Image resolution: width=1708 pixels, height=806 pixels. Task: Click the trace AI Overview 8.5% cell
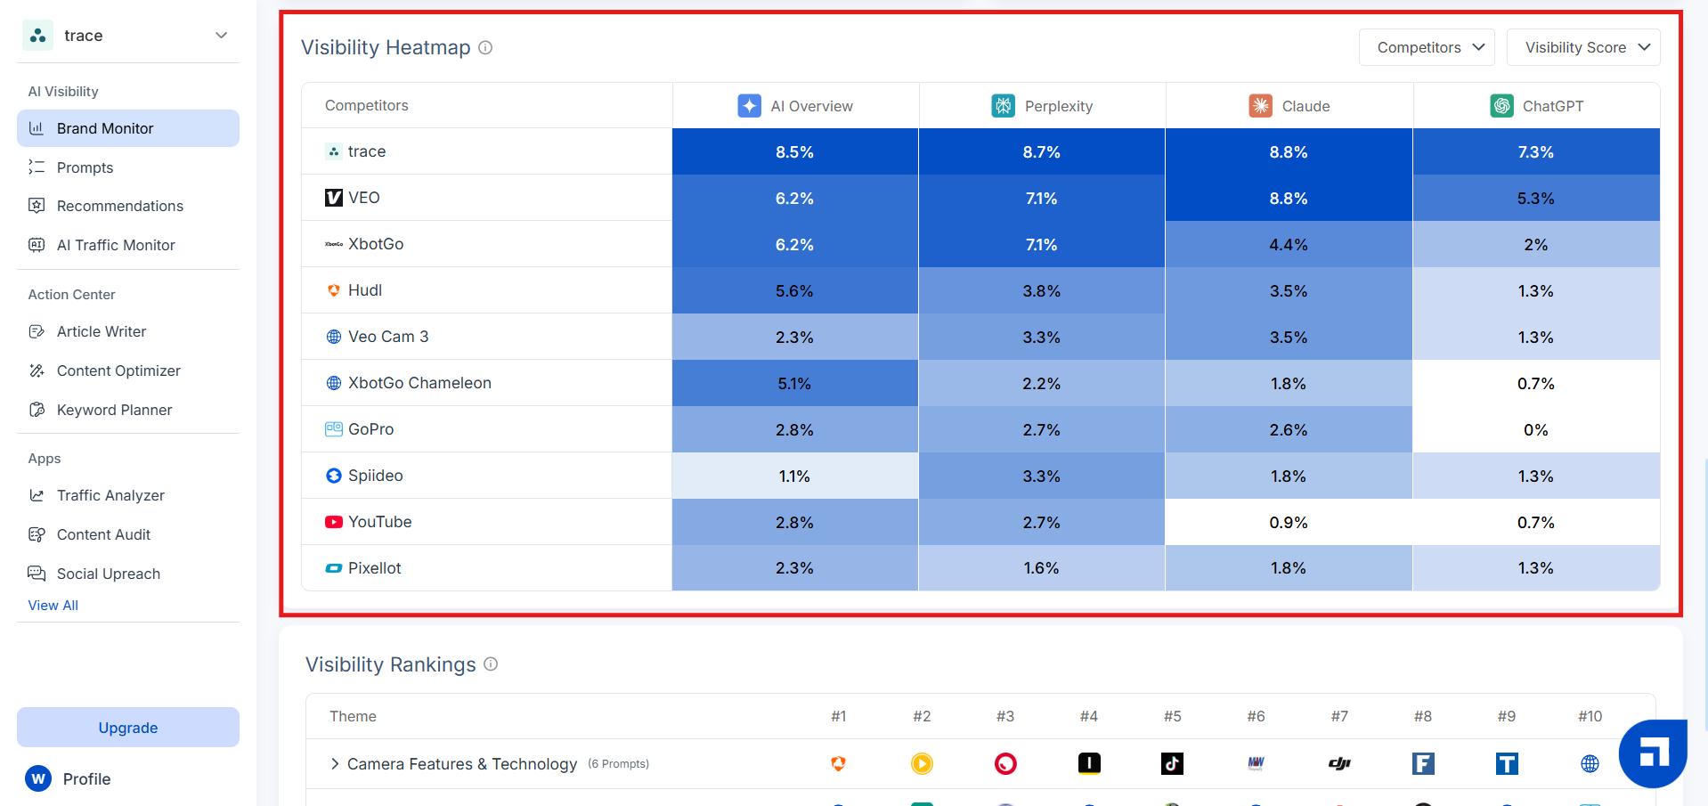click(795, 151)
